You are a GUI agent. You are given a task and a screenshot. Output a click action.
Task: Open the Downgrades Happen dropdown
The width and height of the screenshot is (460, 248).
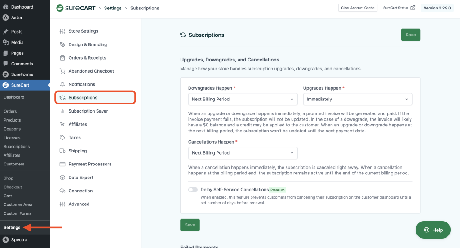(x=243, y=99)
